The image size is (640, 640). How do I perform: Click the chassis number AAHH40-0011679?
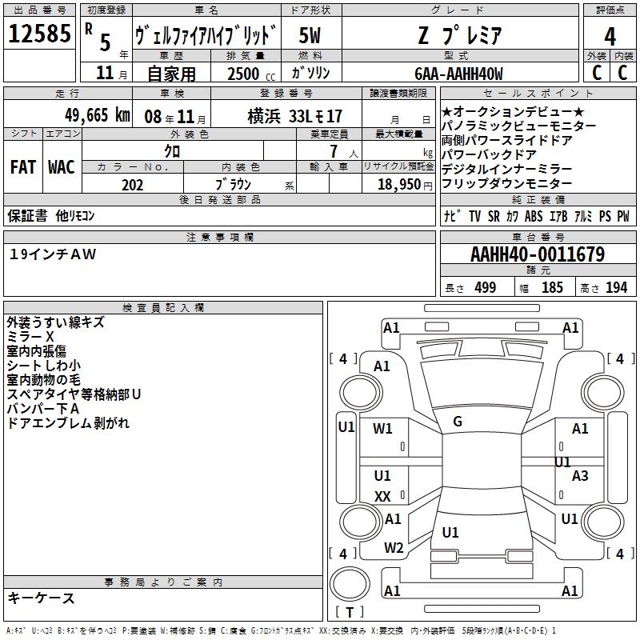537,255
